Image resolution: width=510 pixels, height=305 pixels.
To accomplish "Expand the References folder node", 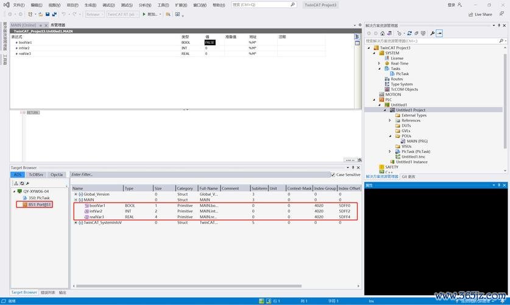I will pos(390,120).
